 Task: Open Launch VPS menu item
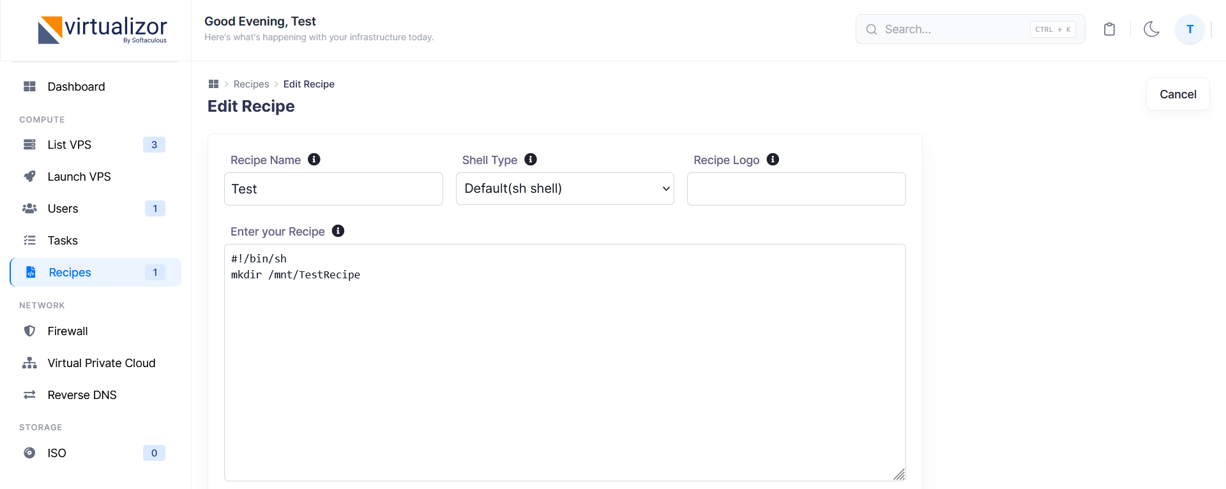point(96,177)
